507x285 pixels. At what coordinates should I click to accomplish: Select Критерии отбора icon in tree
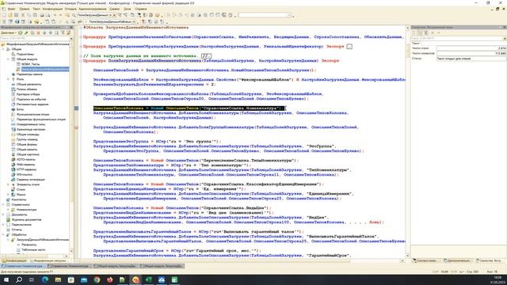13,94
